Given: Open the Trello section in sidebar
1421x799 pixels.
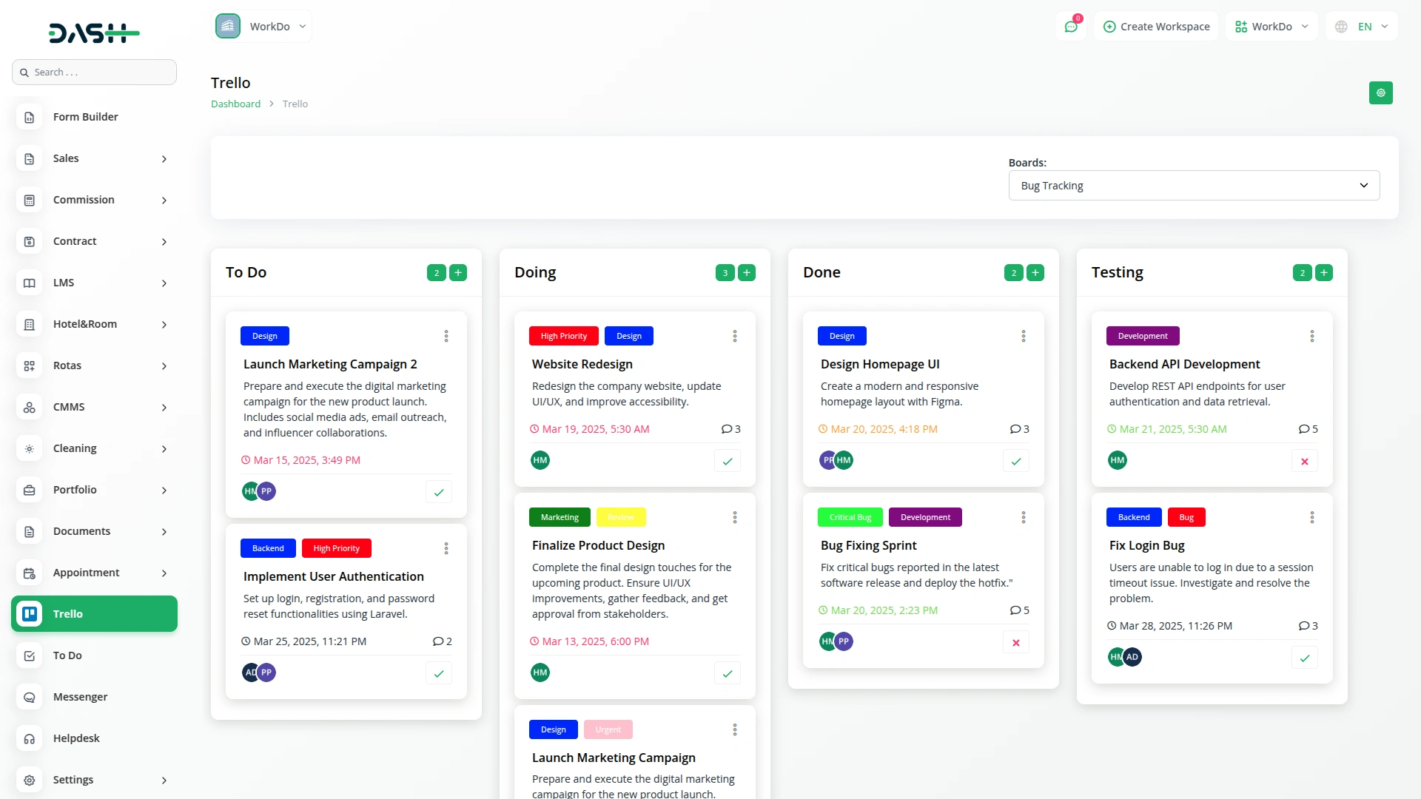Looking at the screenshot, I should pos(94,613).
